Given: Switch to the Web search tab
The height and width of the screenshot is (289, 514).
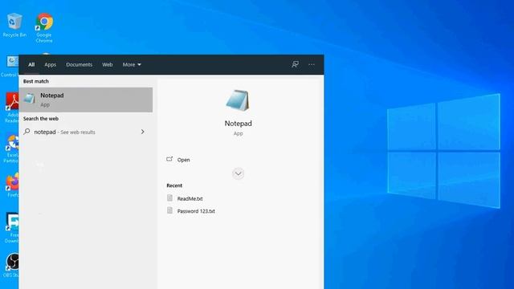Looking at the screenshot, I should [x=107, y=64].
